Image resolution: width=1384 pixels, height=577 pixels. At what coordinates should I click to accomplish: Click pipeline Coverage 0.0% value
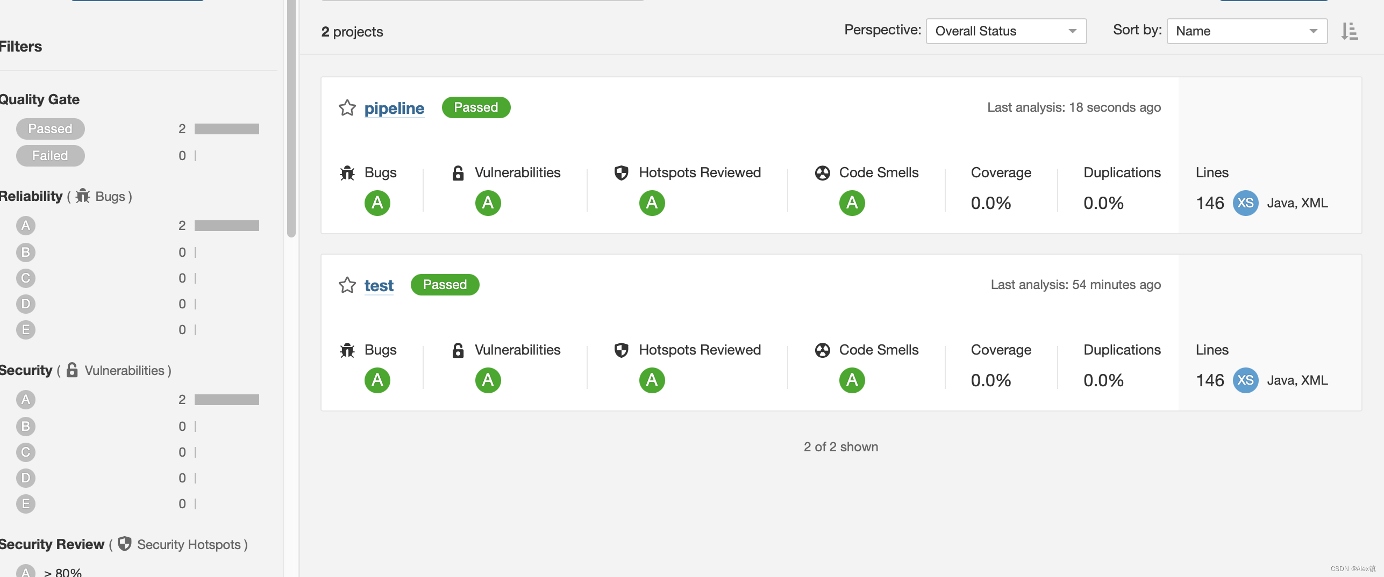(991, 203)
